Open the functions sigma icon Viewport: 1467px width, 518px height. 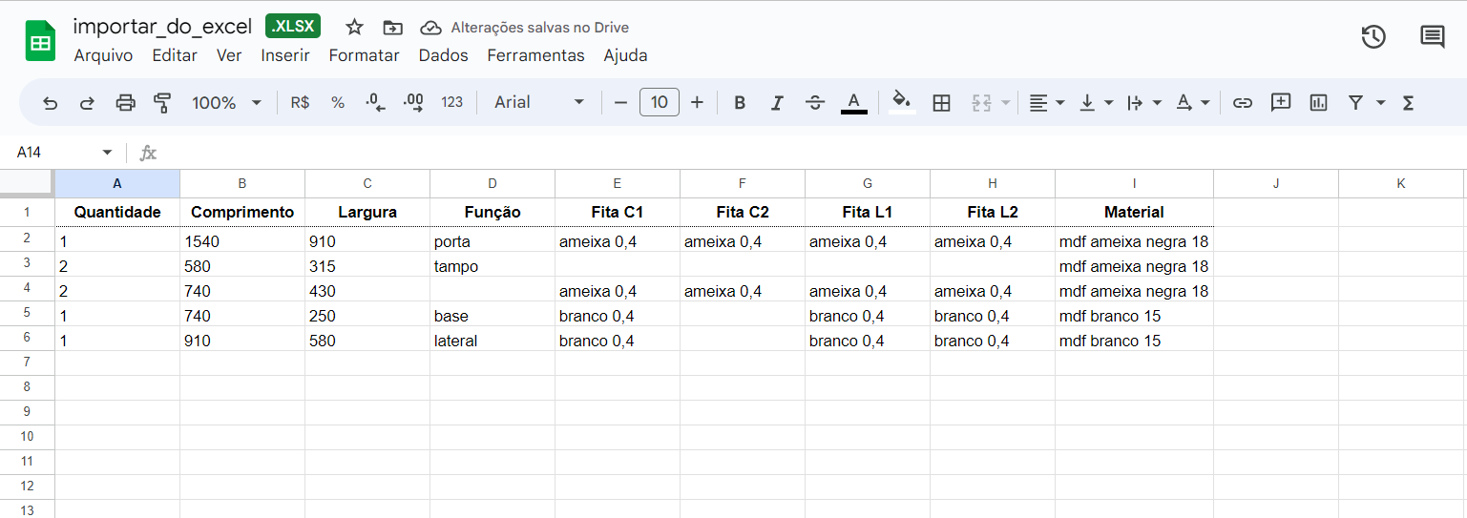pyautogui.click(x=1408, y=103)
